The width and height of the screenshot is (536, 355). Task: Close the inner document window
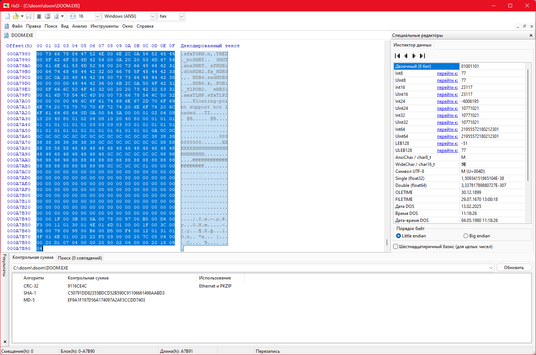(x=531, y=26)
